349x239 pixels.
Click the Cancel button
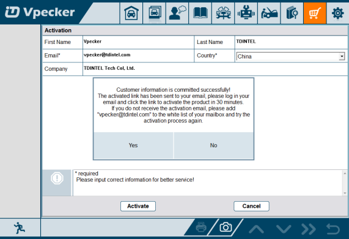(x=251, y=206)
